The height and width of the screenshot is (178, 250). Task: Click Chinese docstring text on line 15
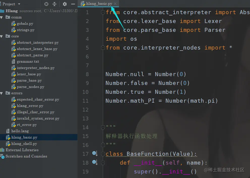pos(132,136)
